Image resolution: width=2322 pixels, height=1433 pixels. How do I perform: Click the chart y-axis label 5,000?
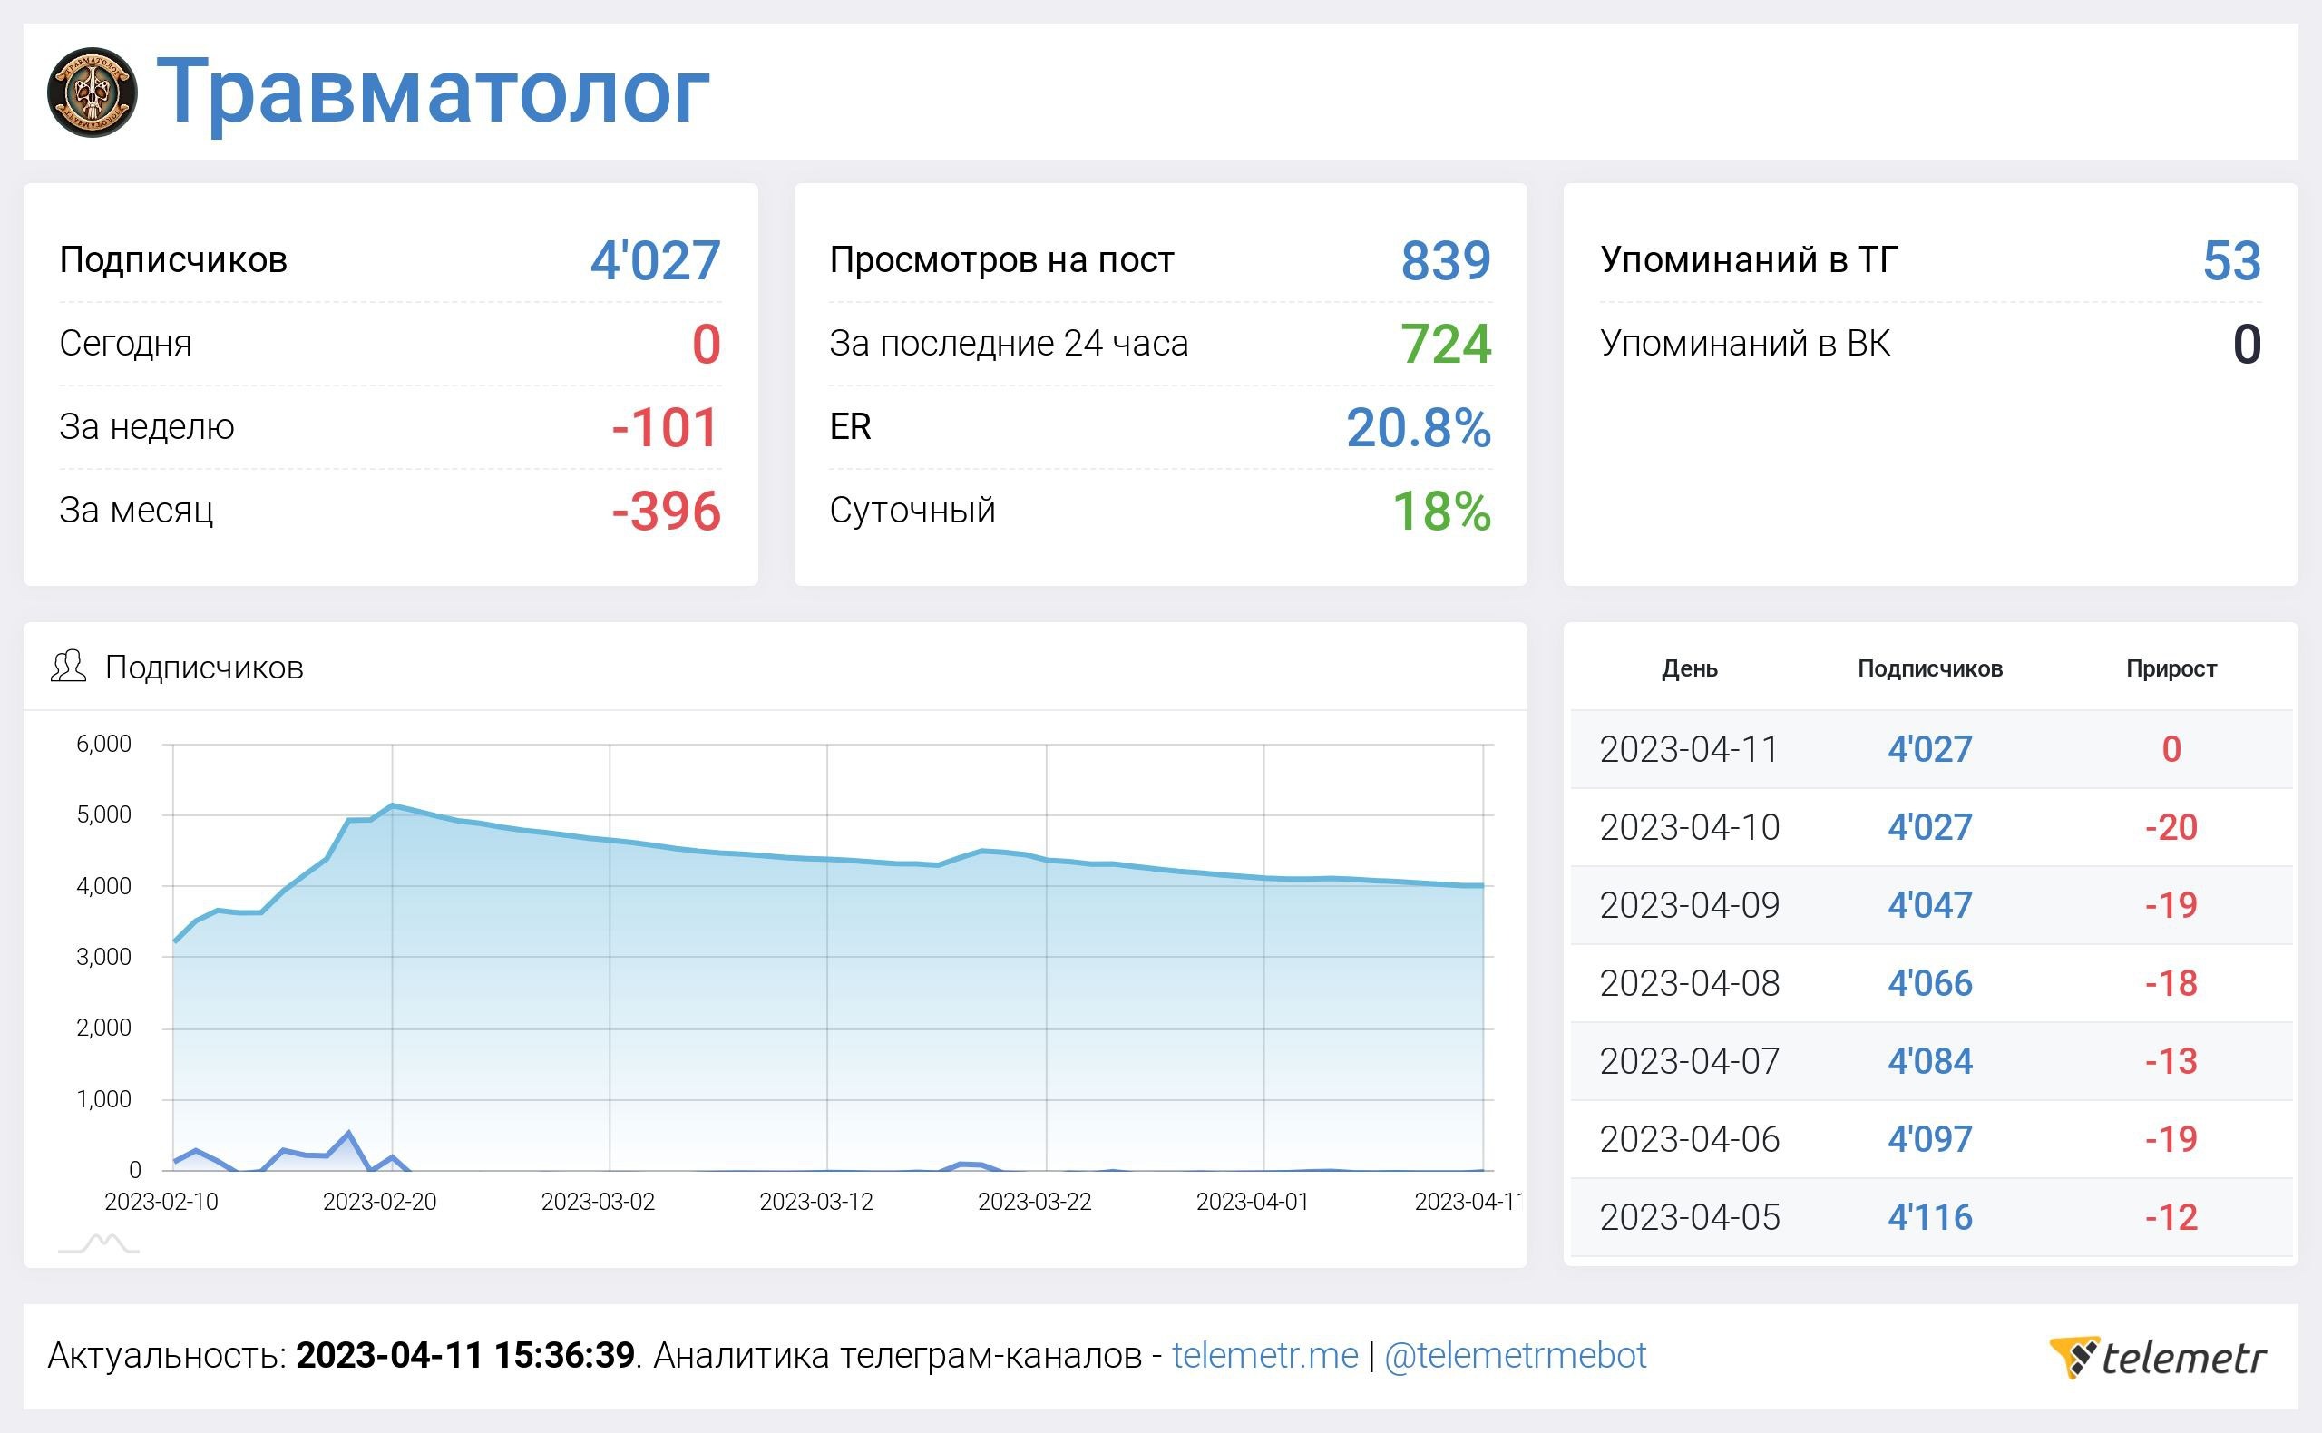[103, 814]
